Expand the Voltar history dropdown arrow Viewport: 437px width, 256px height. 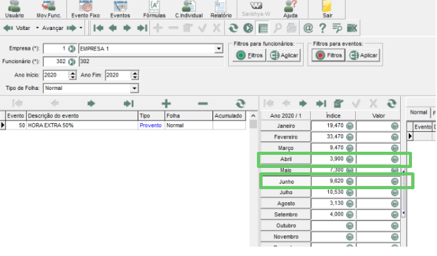[x=37, y=28]
